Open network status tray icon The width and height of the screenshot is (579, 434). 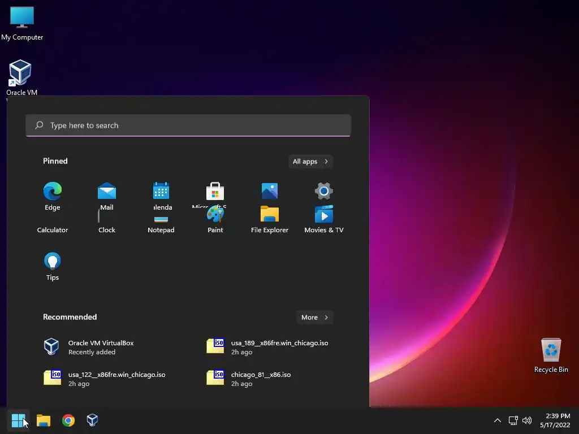513,420
